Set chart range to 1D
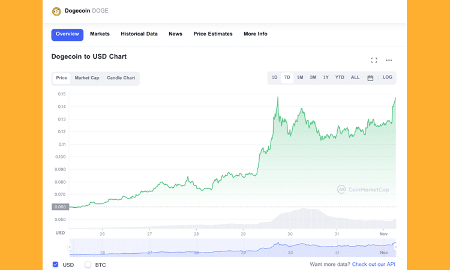Viewport: 450px width, 270px height. click(x=274, y=77)
